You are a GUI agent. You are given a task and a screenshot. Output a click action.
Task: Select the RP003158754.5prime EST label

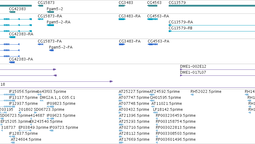click(x=176, y=122)
